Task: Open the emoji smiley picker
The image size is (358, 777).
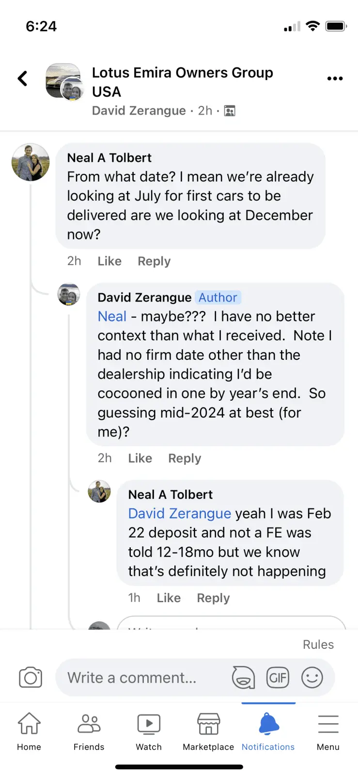Action: tap(312, 677)
